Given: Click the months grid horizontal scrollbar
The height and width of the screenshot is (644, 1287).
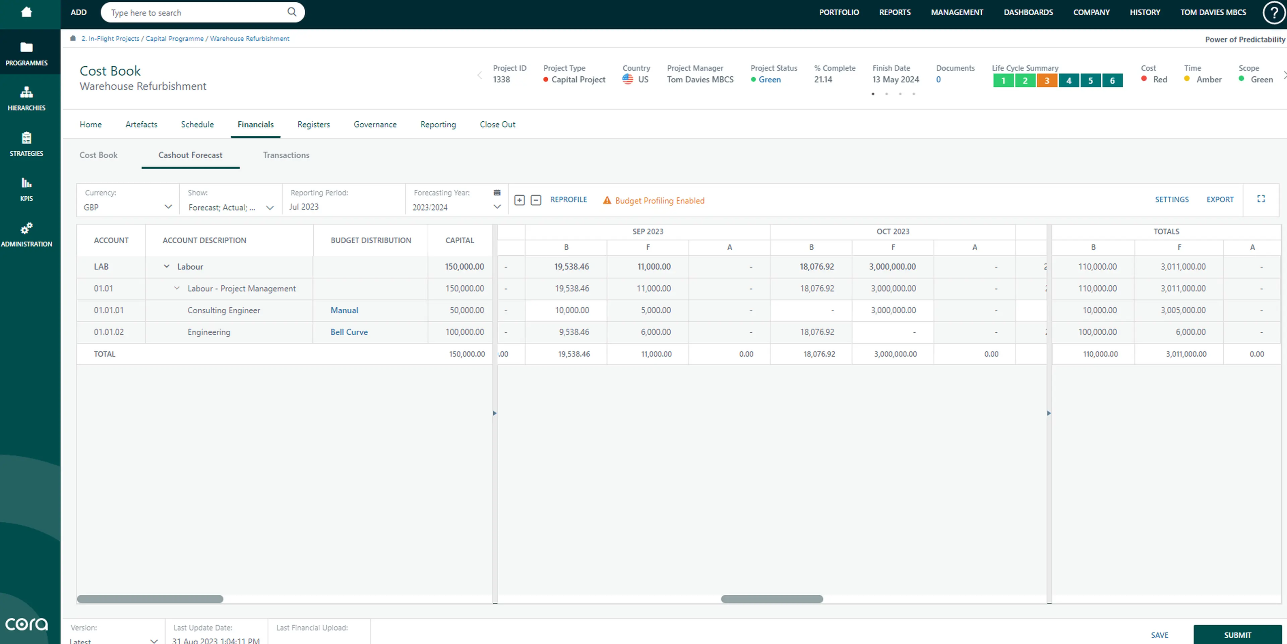Looking at the screenshot, I should (772, 598).
